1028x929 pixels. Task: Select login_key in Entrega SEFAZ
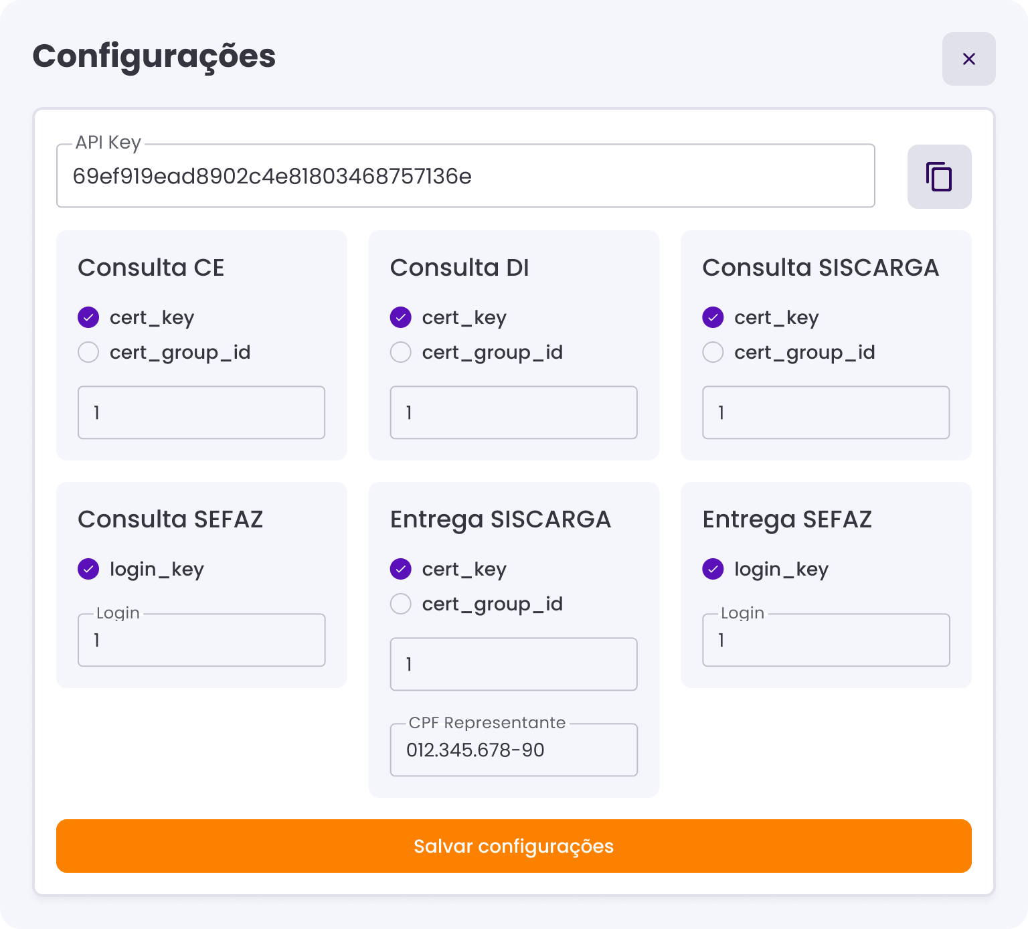point(713,569)
